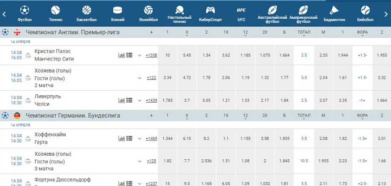Viewport: 391px width, 186px height.
Task: Toggle TOP marker for Premier League Хозяева (голы) row
Action: click(28, 78)
